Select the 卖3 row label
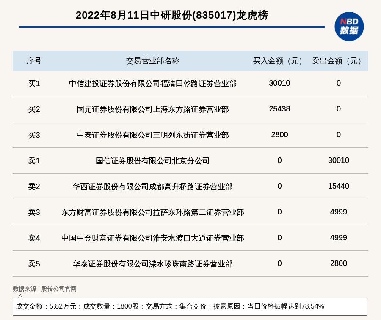Image resolution: width=381 pixels, height=320 pixels. (34, 212)
